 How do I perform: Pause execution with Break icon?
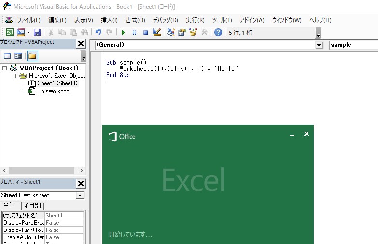[134, 32]
